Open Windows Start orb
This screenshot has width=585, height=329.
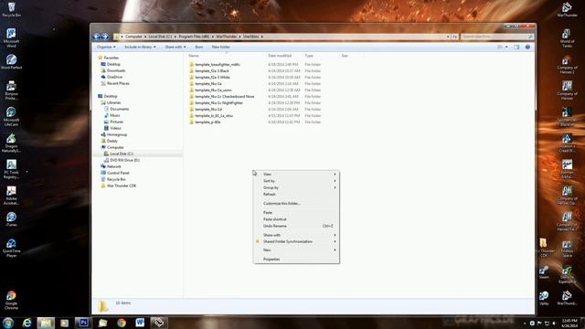[x=8, y=323]
